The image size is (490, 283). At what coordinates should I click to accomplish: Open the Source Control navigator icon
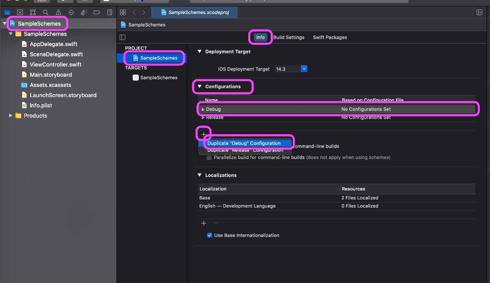[20, 12]
